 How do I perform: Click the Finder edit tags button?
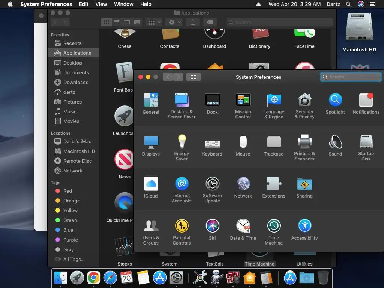coord(210,22)
